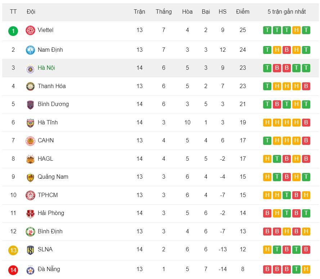Click the '5 trận gần nhất' header

point(287,12)
